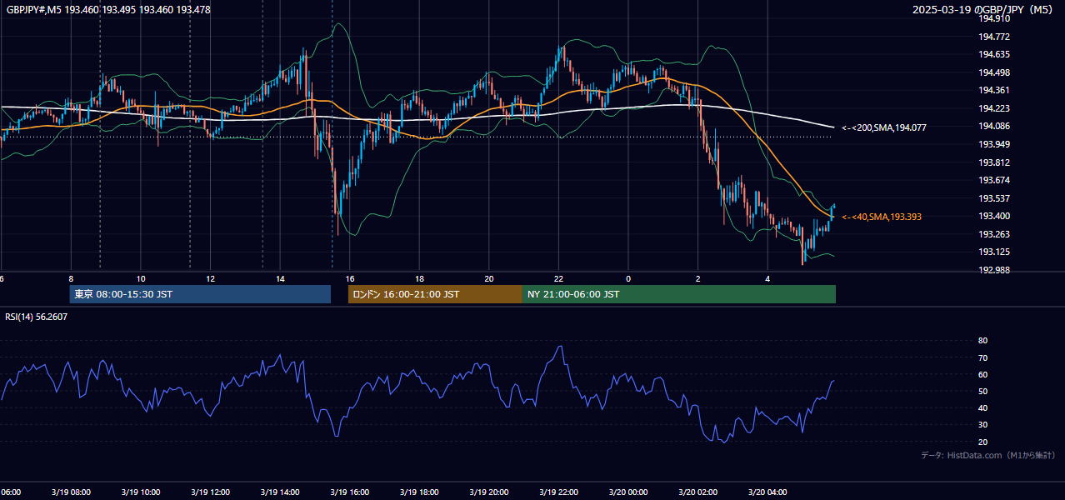
Task: Click hour label 18 under price chart
Action: point(419,278)
